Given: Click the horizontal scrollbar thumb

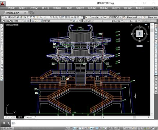Looking at the screenshot, I should click(x=135, y=117).
